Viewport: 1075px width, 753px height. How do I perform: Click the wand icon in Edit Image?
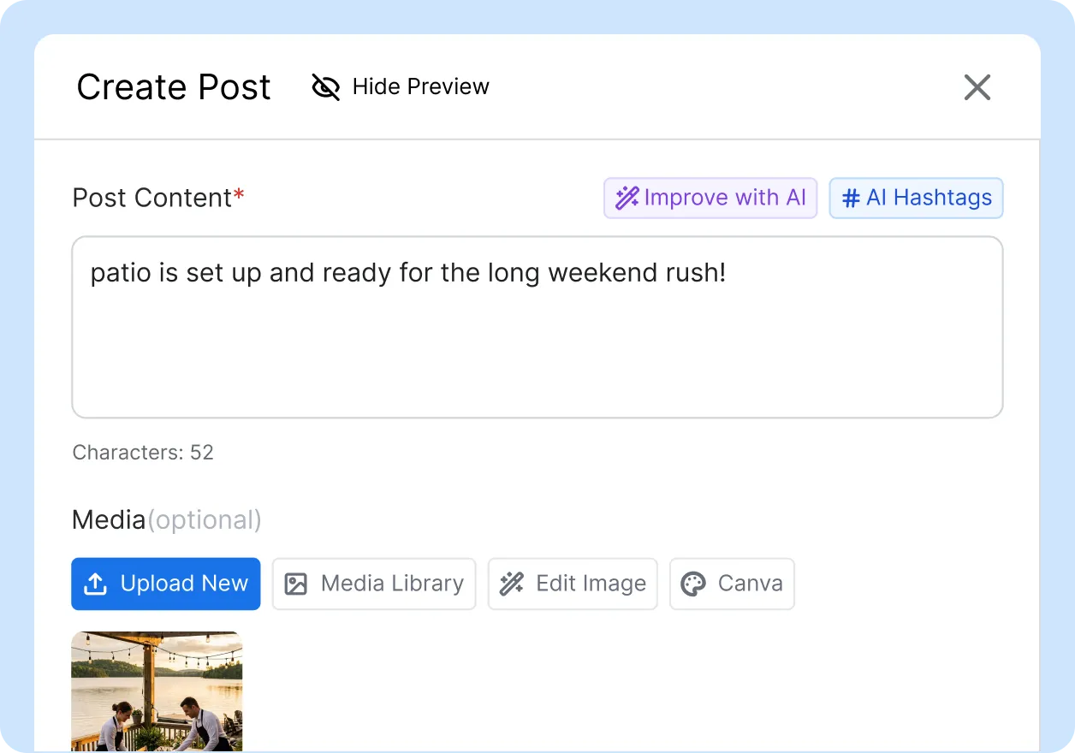coord(512,584)
